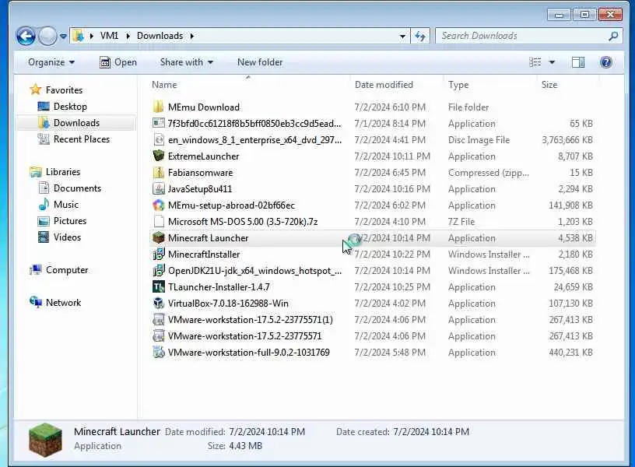This screenshot has height=467, width=635.
Task: Select Videos library in navigation pane
Action: point(59,237)
